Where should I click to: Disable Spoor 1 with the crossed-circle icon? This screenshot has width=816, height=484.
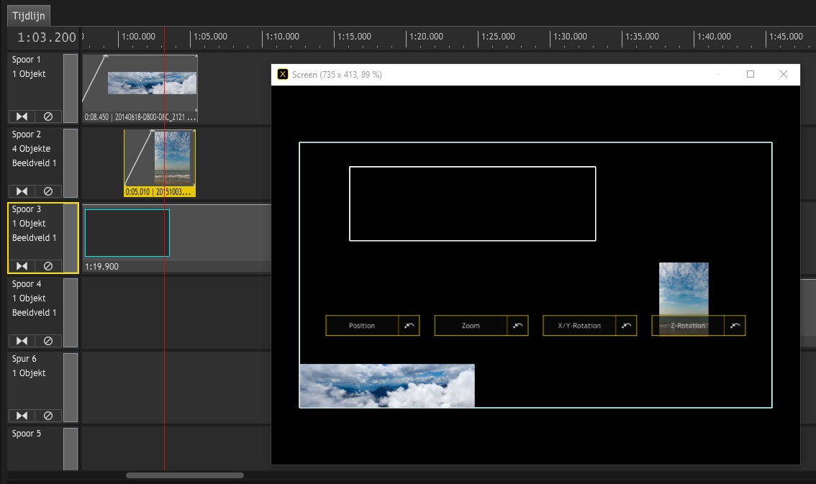tap(48, 117)
